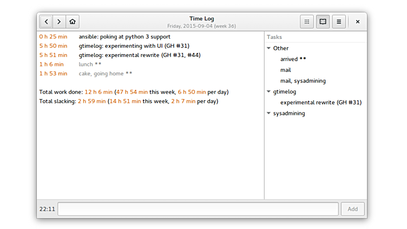This screenshot has width=407, height=229.
Task: Go back to the previous day
Action: [47, 22]
